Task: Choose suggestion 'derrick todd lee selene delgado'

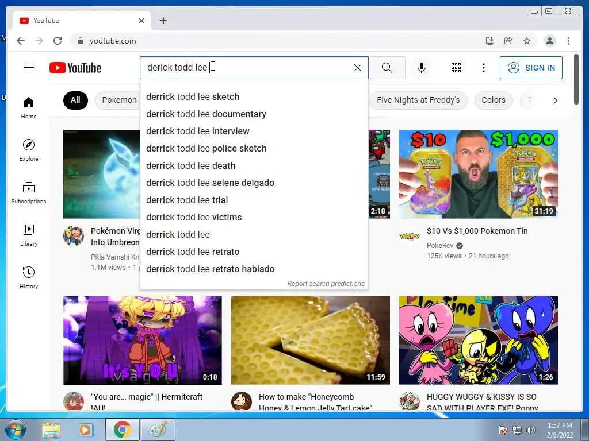Action: 254,183
